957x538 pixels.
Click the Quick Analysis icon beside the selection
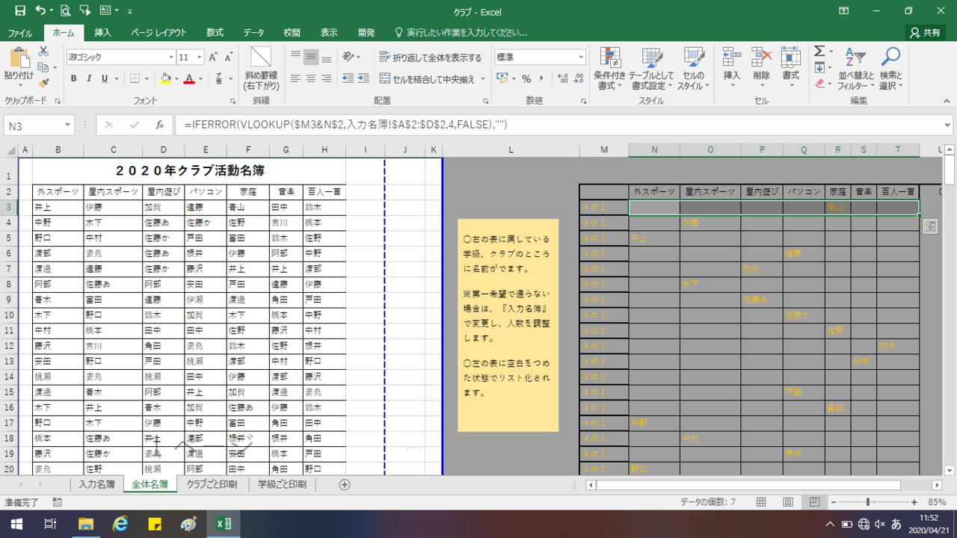(930, 226)
